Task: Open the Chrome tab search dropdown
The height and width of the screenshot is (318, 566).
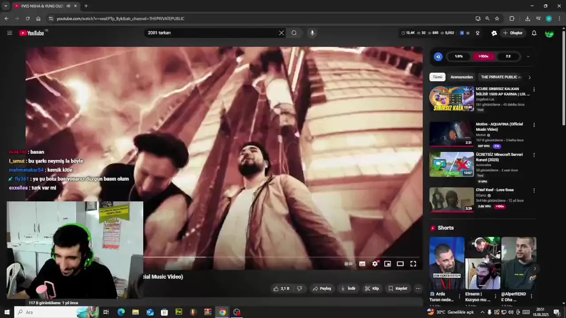Action: [6, 6]
